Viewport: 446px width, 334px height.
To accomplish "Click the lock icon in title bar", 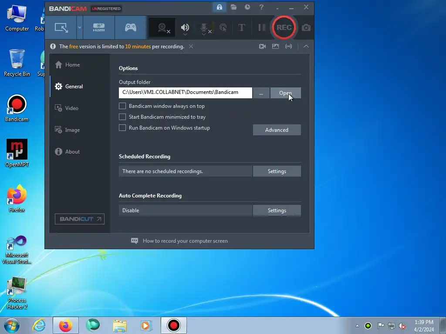I will [220, 7].
